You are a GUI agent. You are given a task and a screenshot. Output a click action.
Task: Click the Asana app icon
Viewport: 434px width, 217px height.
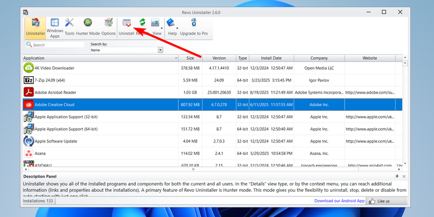[x=28, y=153]
